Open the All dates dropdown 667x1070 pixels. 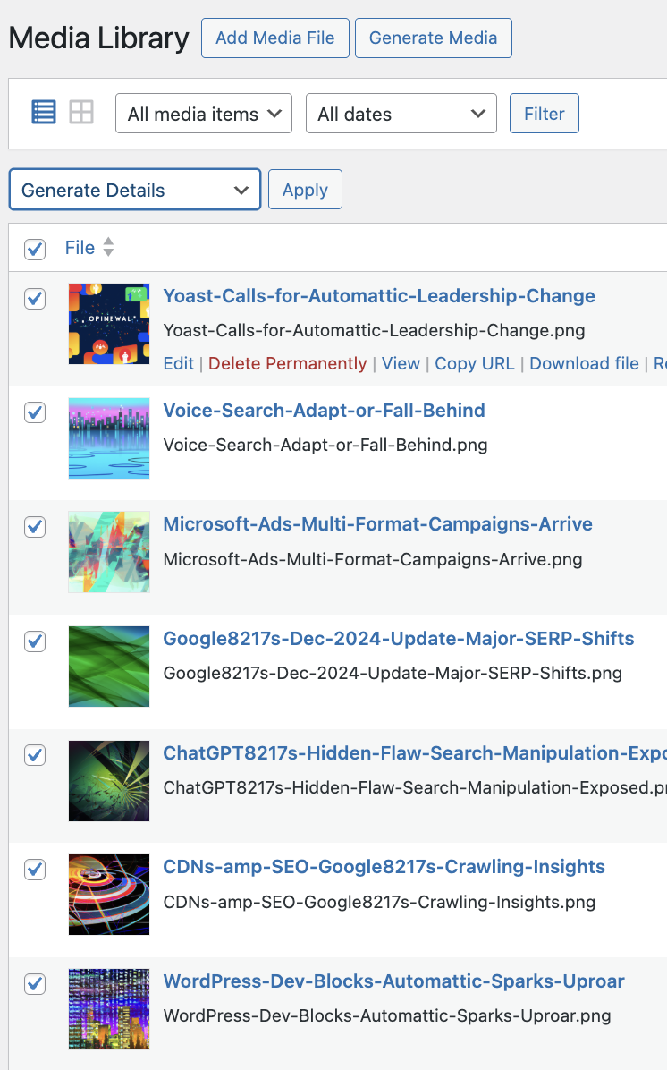click(401, 114)
